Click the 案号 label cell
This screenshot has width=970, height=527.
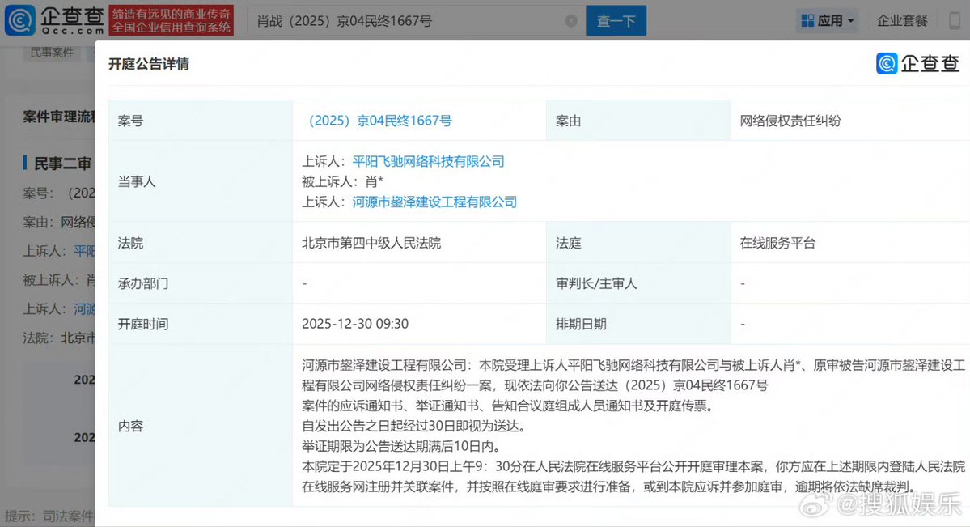tap(201, 121)
